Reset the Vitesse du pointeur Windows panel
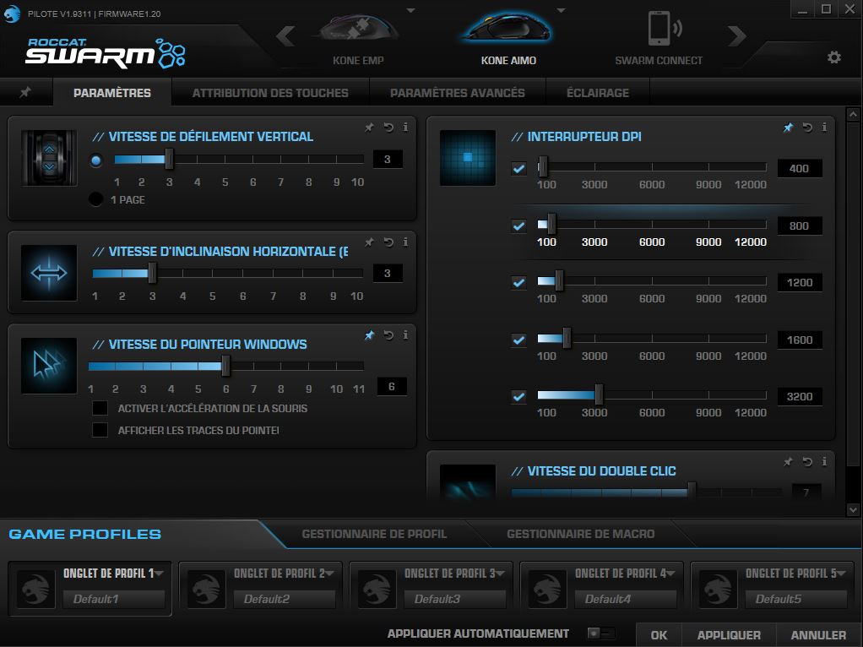863x647 pixels. [x=388, y=335]
